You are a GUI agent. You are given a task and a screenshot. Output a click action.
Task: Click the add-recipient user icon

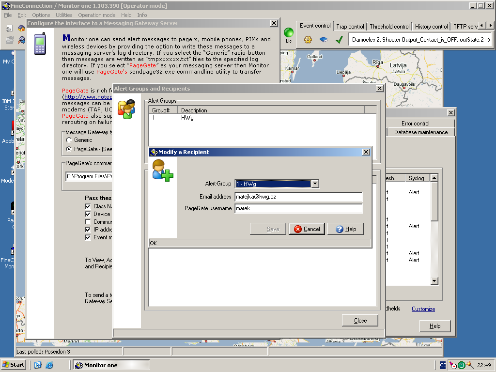(x=163, y=170)
